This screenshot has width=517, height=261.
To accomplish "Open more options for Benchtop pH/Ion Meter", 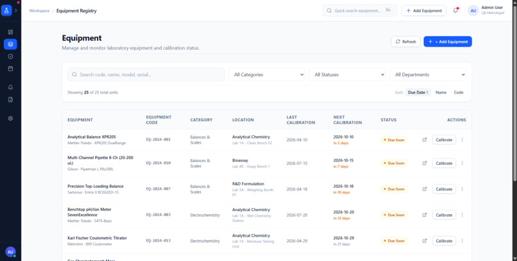I will tap(462, 215).
